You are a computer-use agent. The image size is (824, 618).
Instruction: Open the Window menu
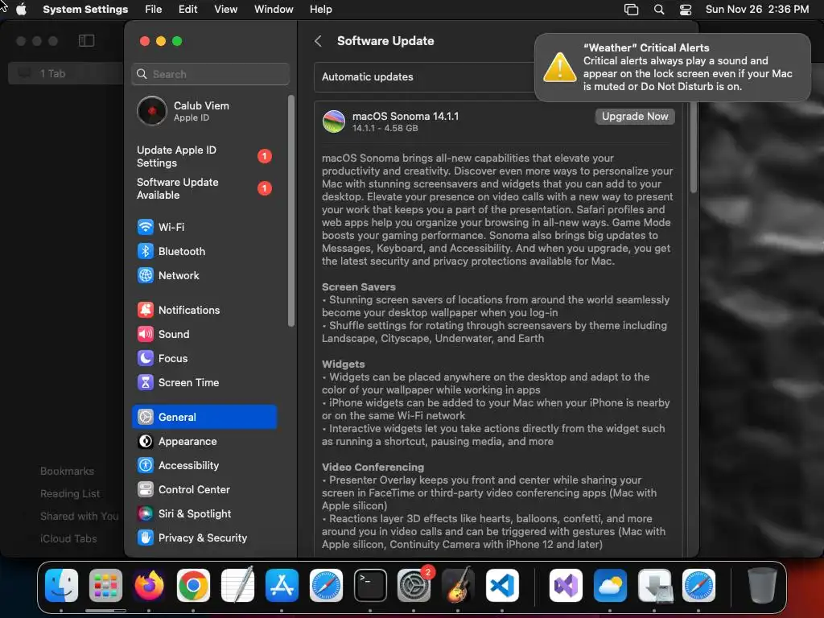pos(274,10)
